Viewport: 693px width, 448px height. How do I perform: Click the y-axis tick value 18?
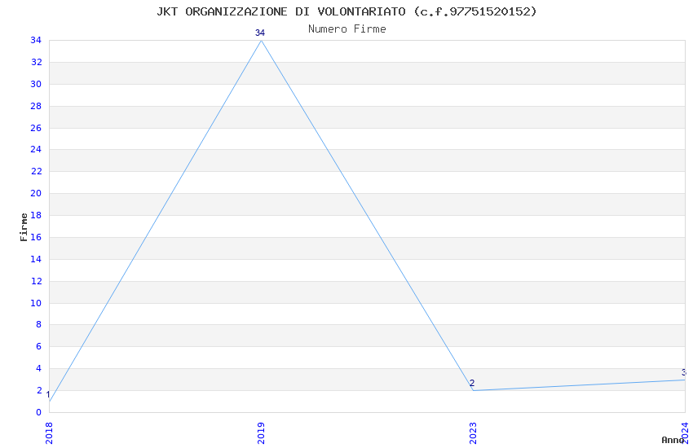[x=36, y=215]
